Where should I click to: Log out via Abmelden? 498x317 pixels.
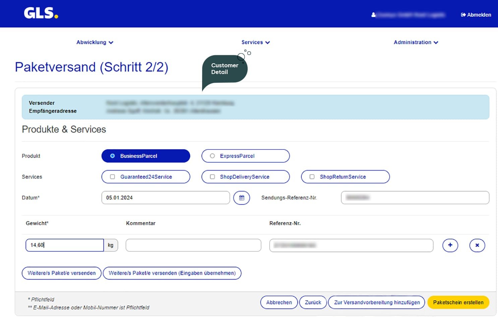[476, 15]
